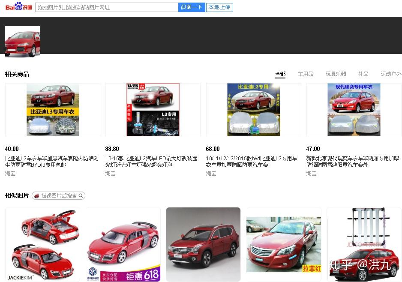Click the Baidu 识图 logo
Screen dimensions: 402x282
pos(19,6)
